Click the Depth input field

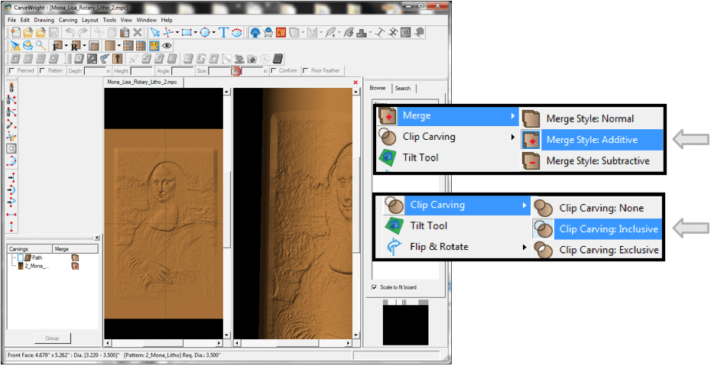95,71
